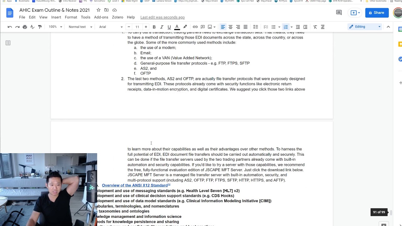402x226 pixels.
Task: Toggle italic formatting
Action: point(162,27)
